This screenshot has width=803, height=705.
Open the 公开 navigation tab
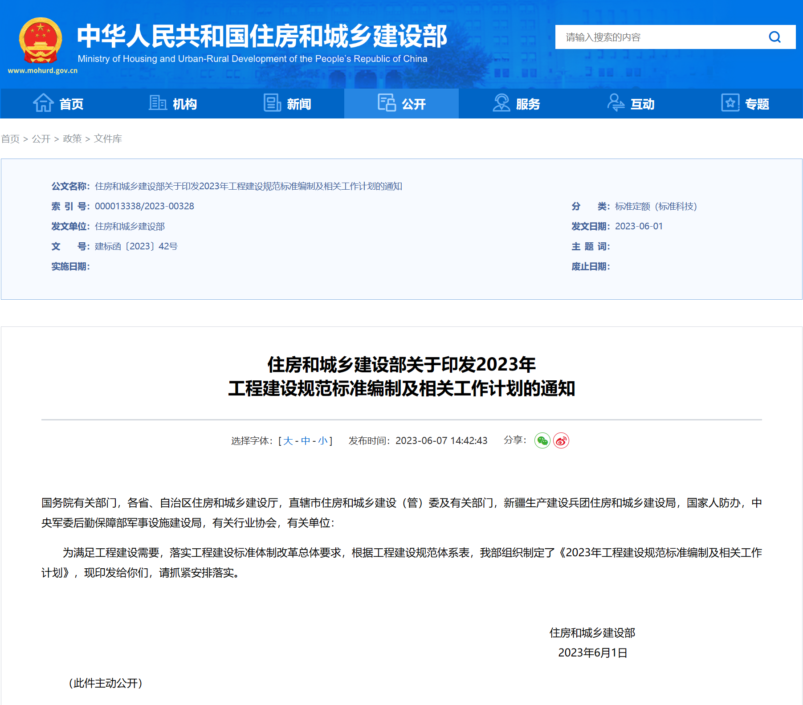click(401, 103)
